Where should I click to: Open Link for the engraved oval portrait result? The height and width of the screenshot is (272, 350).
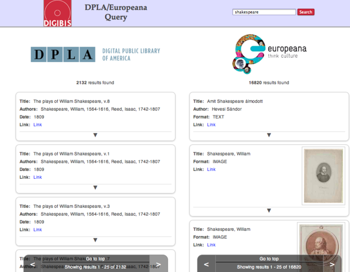(211, 170)
